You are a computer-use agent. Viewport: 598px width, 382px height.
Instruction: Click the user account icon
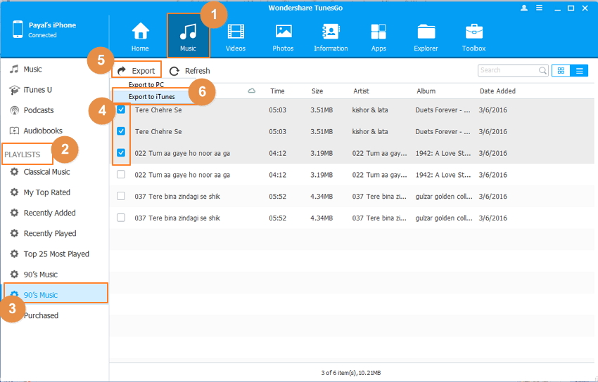pyautogui.click(x=524, y=8)
